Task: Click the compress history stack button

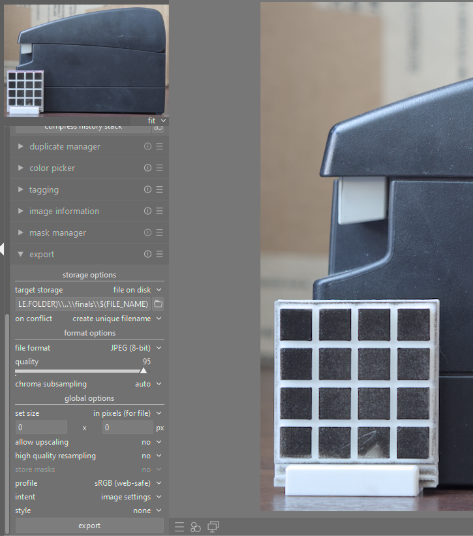Action: coord(83,127)
